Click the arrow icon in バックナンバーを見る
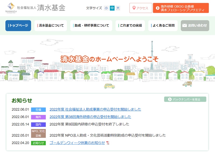Screen dimensions: 215x154 coord(170,99)
